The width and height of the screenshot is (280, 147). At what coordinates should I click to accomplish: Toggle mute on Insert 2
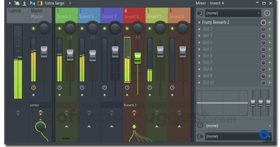point(82,28)
